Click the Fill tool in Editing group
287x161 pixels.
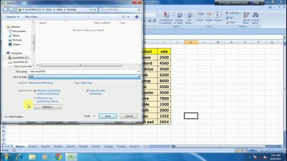230,17
